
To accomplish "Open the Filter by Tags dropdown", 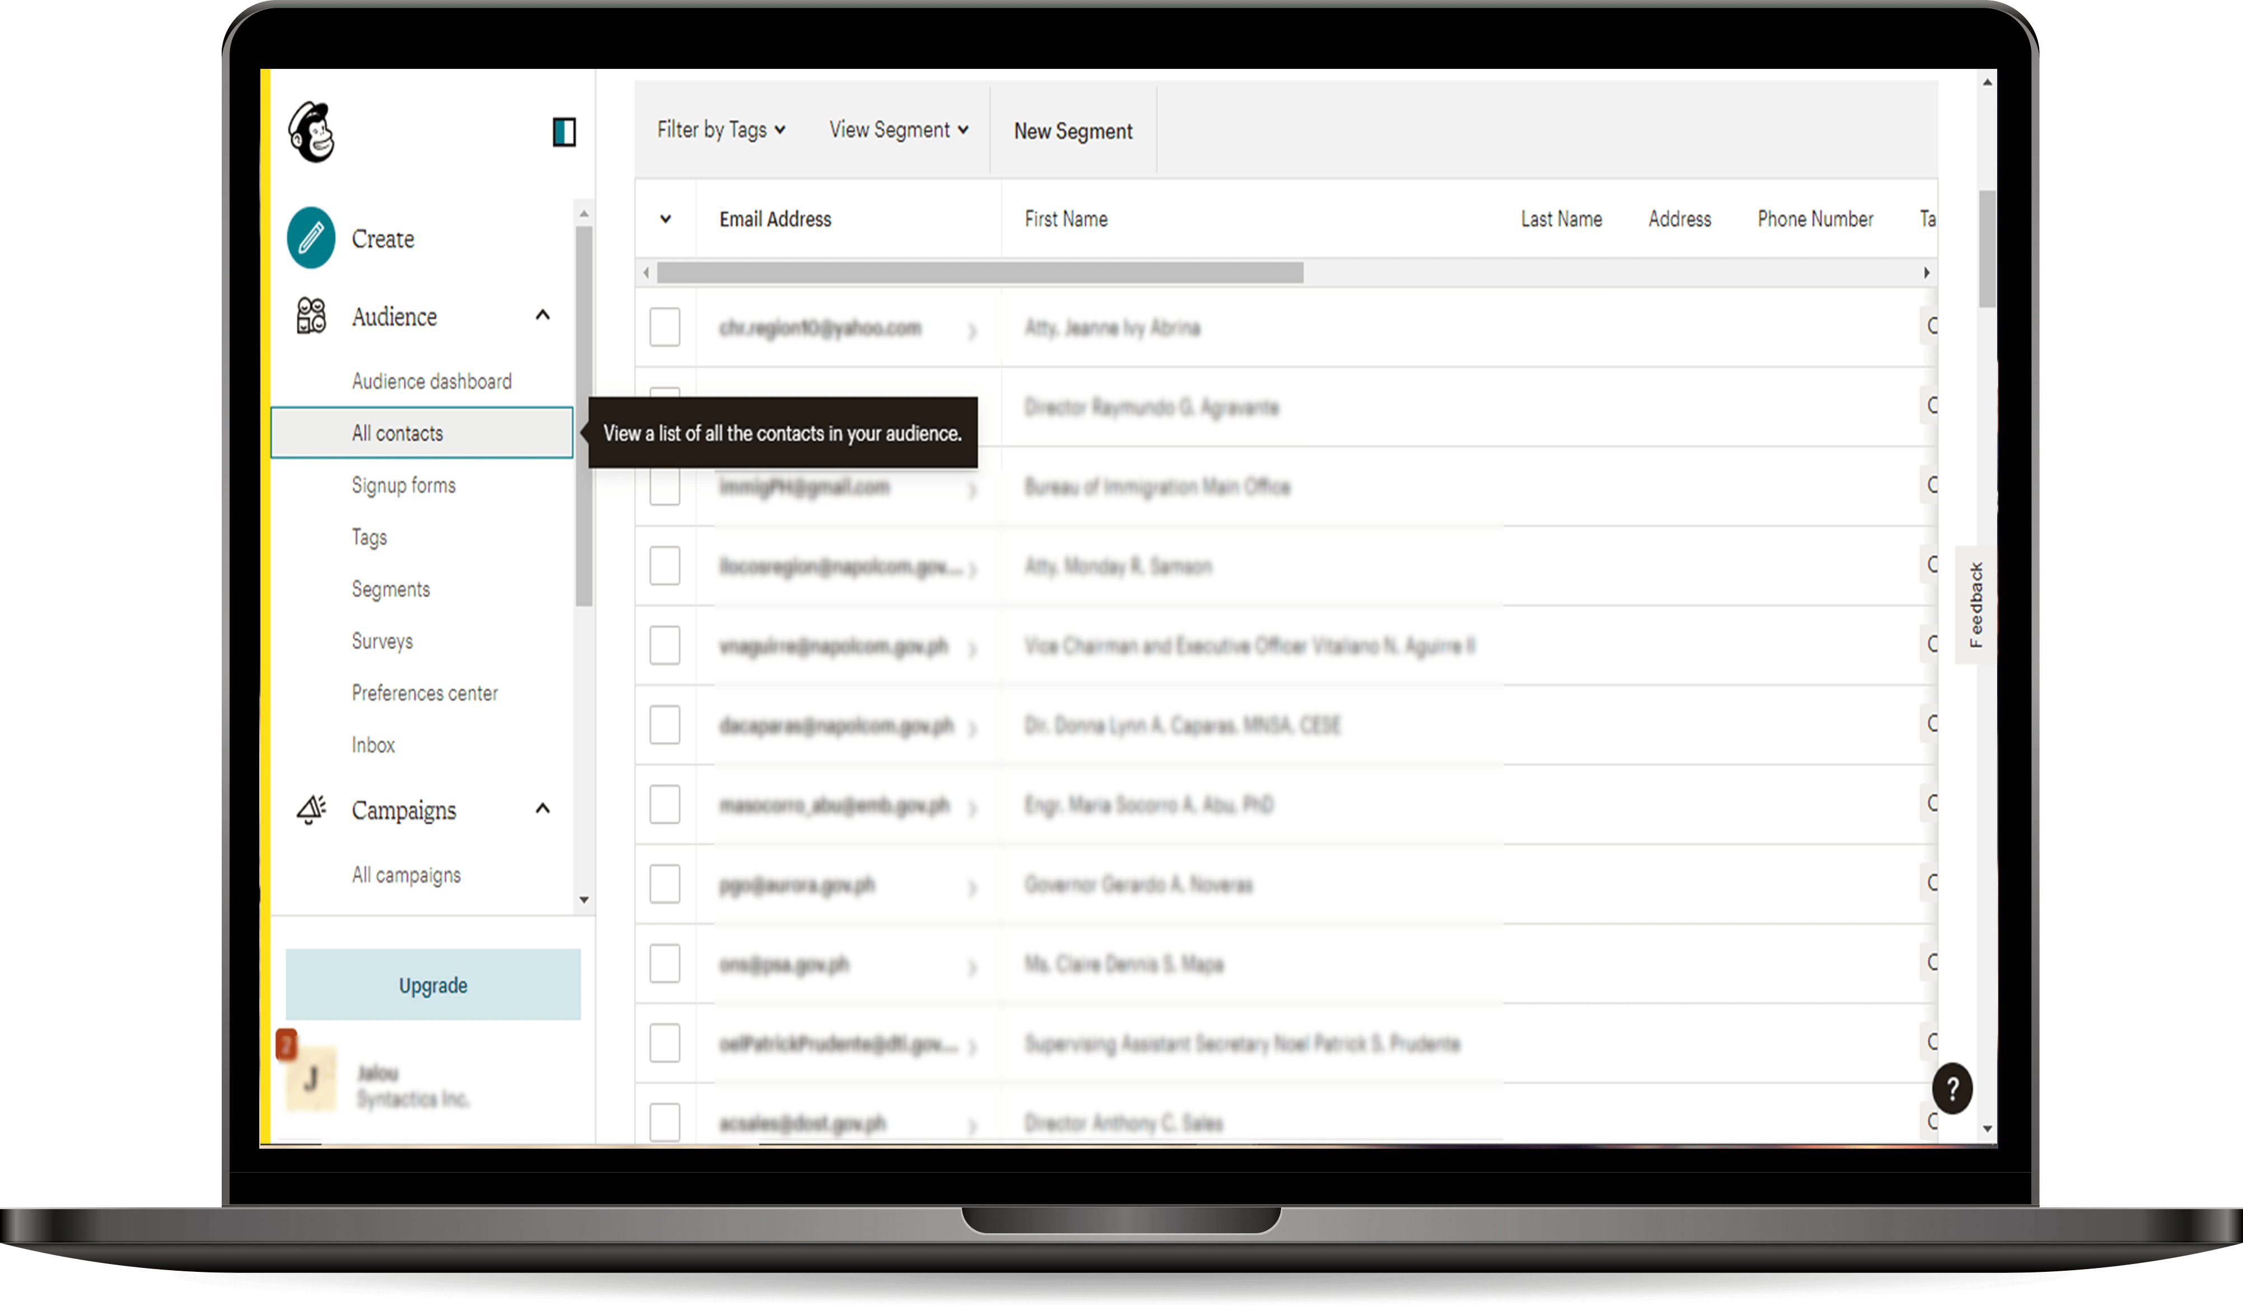I will 719,130.
